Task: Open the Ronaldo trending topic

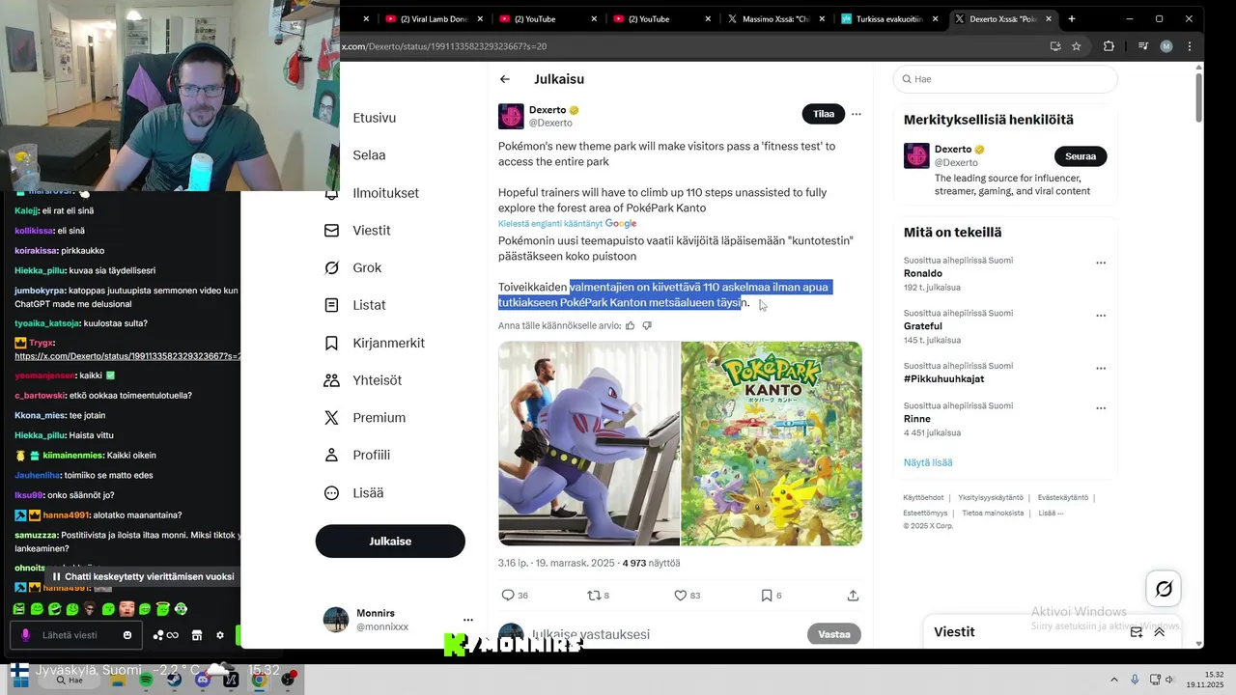Action: [923, 273]
